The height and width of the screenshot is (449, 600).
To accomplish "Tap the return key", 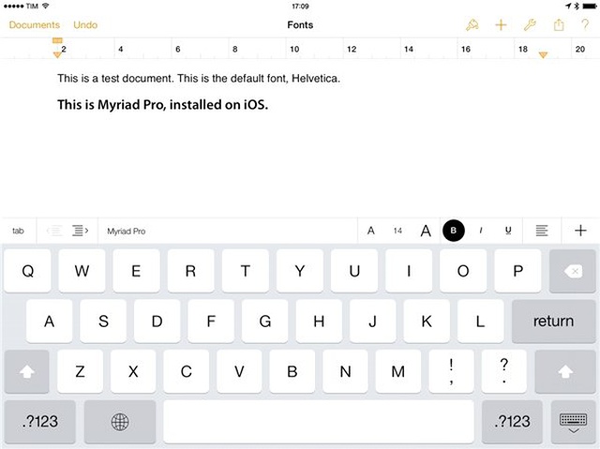I will 553,321.
